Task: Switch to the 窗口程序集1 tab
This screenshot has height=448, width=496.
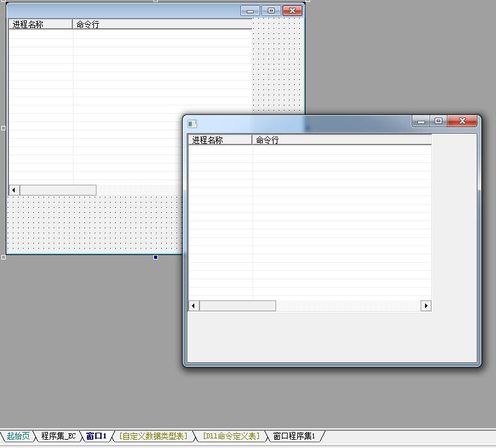Action: [x=294, y=436]
